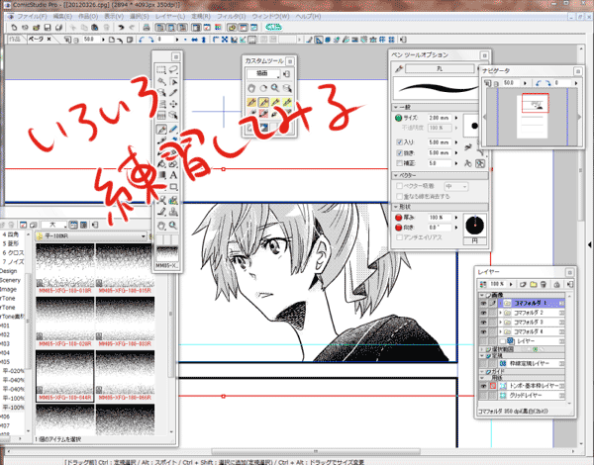Open the 描画 dropdown in Custom Tools
594x465 pixels.
point(263,73)
